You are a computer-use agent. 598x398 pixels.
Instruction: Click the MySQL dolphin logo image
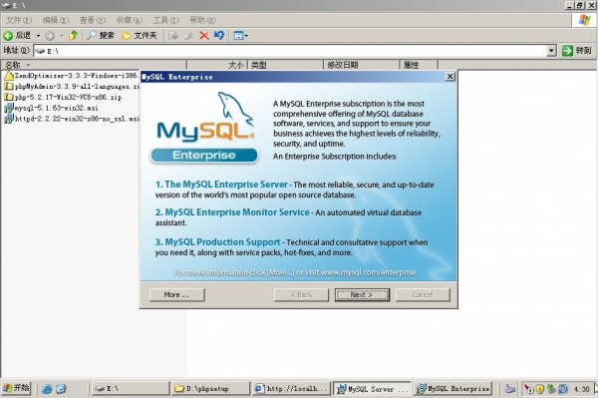click(206, 117)
